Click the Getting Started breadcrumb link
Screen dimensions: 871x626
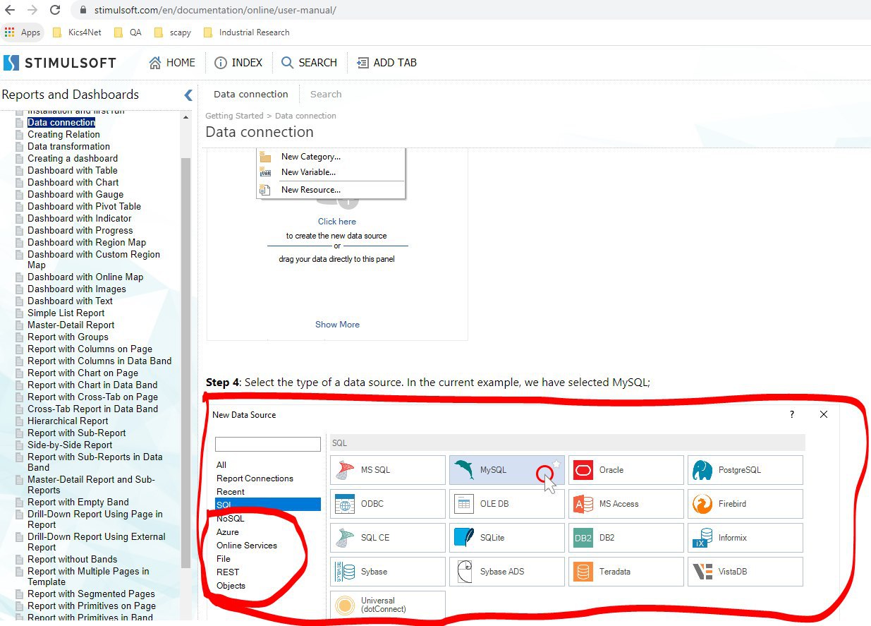(x=234, y=116)
